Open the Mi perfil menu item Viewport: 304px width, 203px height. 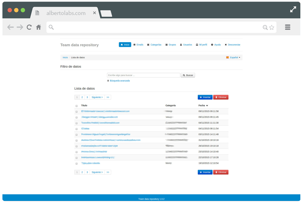[201, 45]
